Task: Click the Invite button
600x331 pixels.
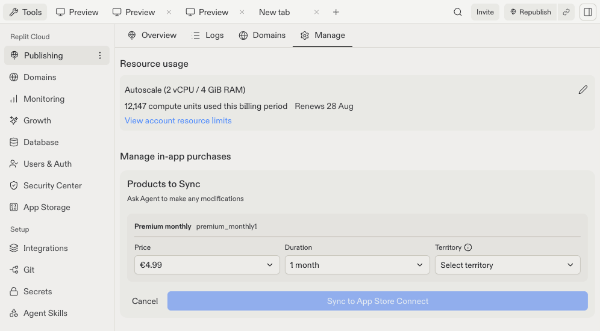Action: [485, 12]
